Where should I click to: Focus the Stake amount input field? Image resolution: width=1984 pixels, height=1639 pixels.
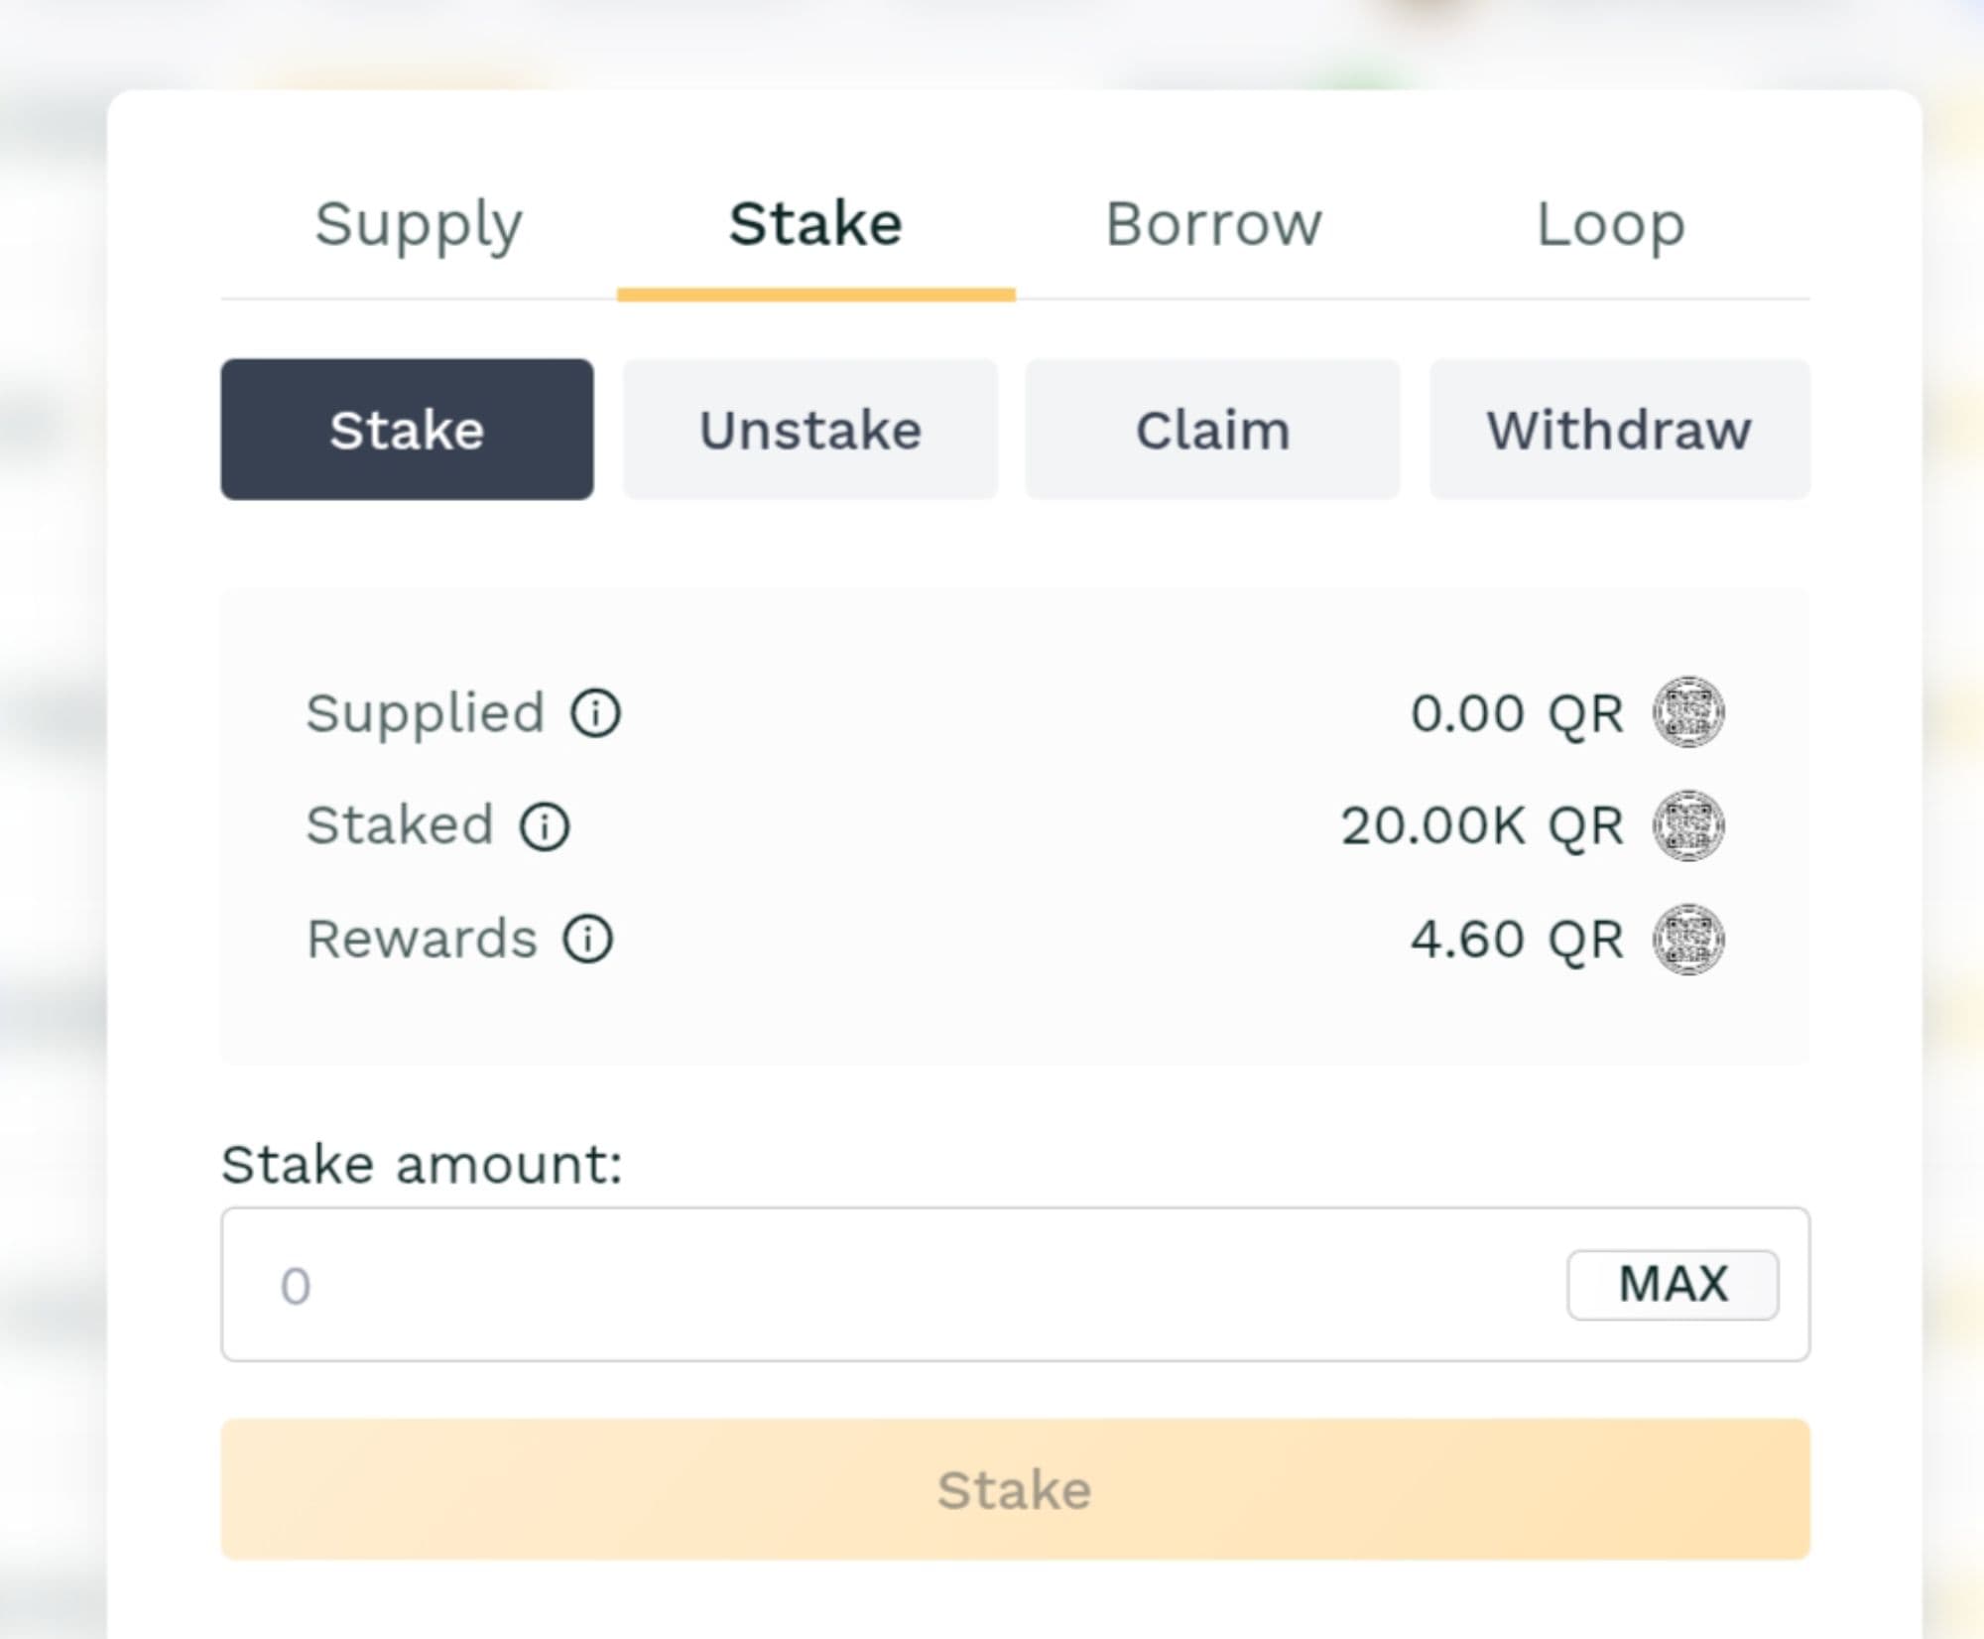pos(893,1285)
